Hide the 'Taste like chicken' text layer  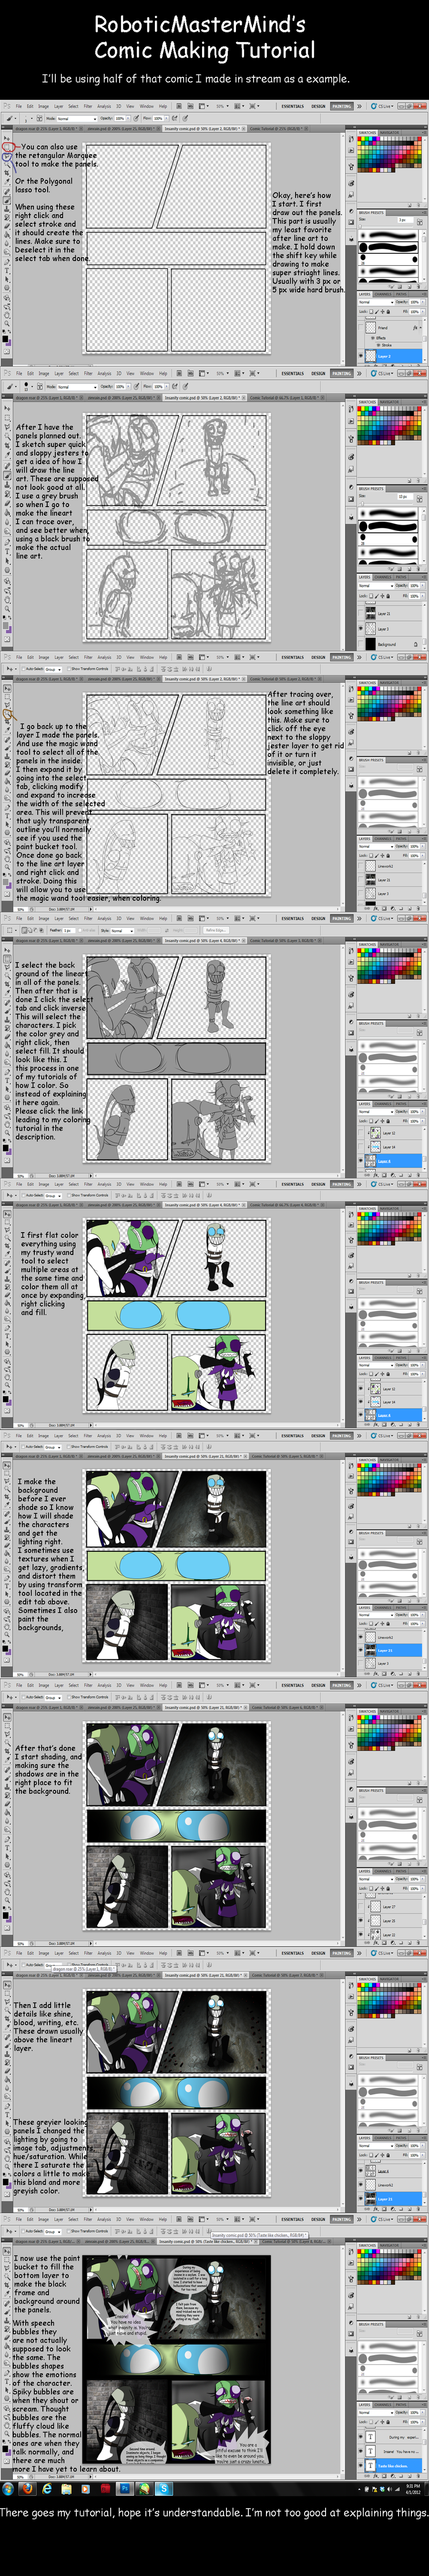click(x=362, y=2465)
